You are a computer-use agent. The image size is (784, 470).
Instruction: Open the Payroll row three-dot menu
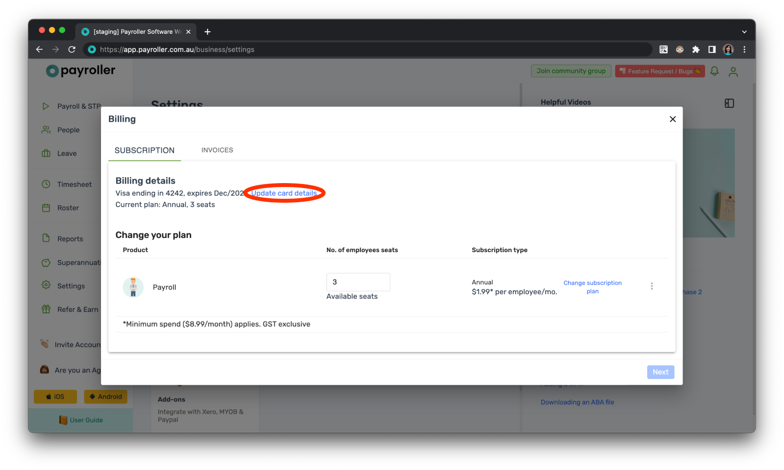click(x=652, y=286)
